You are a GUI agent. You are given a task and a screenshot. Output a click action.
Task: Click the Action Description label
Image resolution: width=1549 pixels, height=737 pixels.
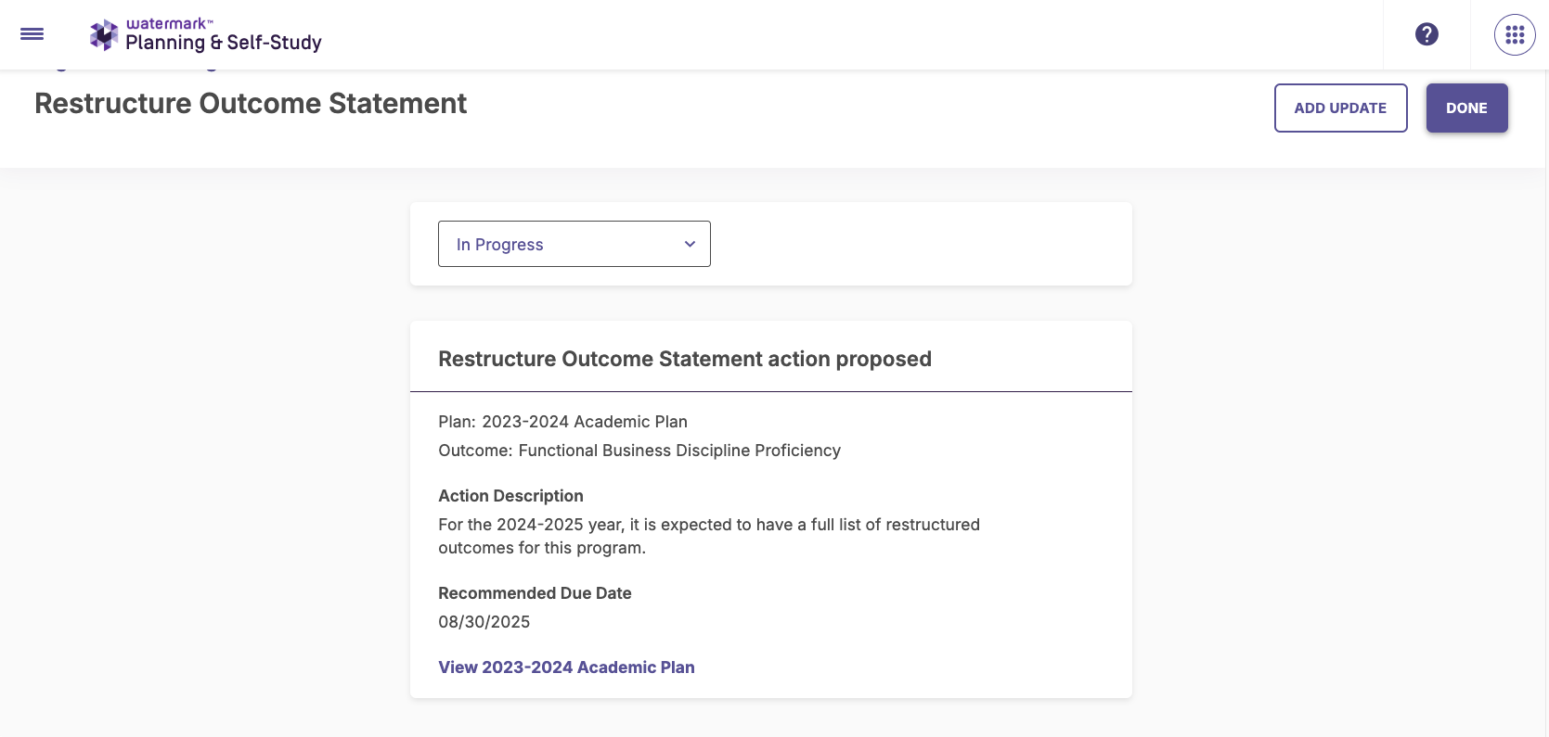[x=510, y=496]
